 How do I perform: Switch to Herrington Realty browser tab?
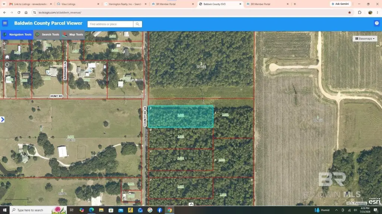[125, 4]
